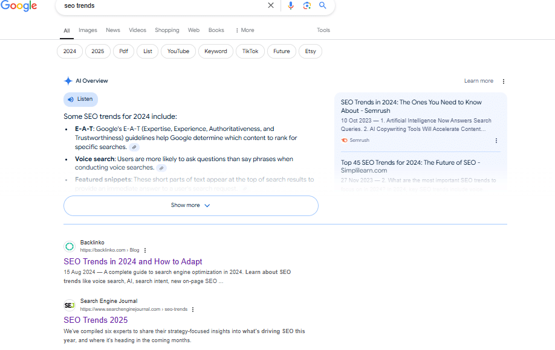This screenshot has height=350, width=555.
Task: Open Google Lens image search icon
Action: point(307,5)
